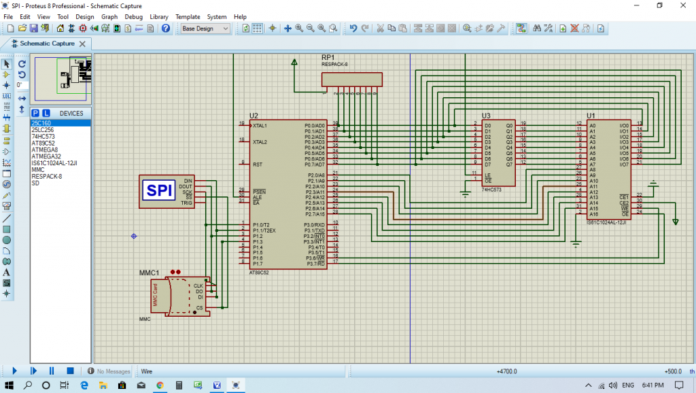Expand the Base Design dropdown
696x393 pixels.
coord(227,29)
